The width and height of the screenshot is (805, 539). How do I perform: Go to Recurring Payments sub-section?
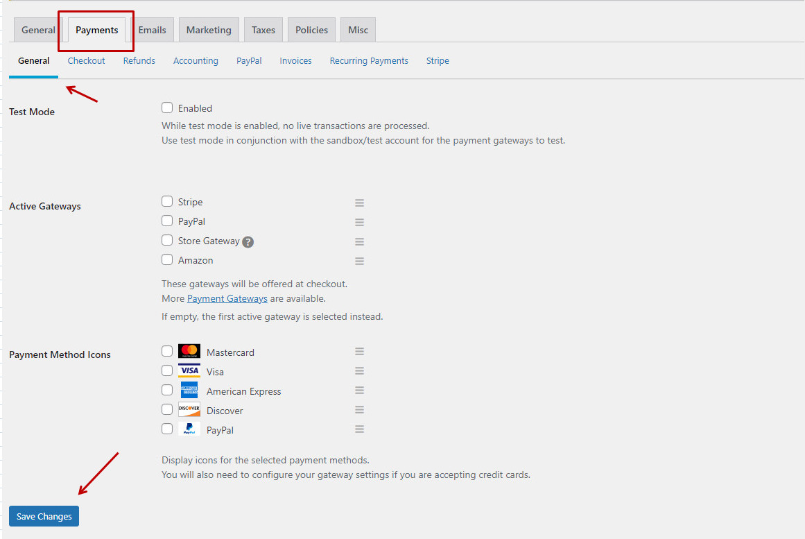click(369, 60)
